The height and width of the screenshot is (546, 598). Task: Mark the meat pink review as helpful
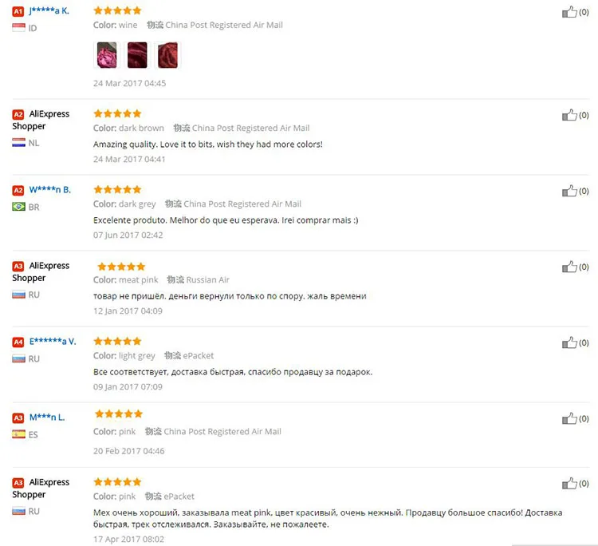click(569, 267)
